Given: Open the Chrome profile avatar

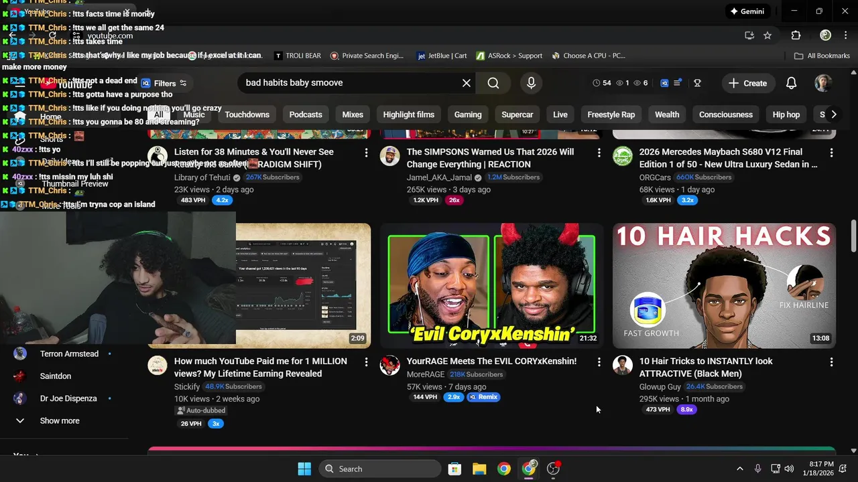Looking at the screenshot, I should coord(825,35).
